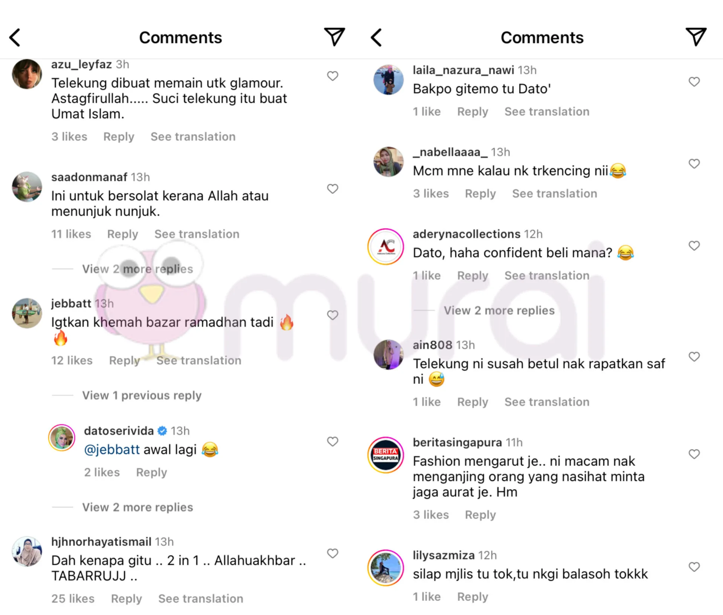This screenshot has height=615, width=723.
Task: Tap the right panel's back arrow
Action: (377, 38)
